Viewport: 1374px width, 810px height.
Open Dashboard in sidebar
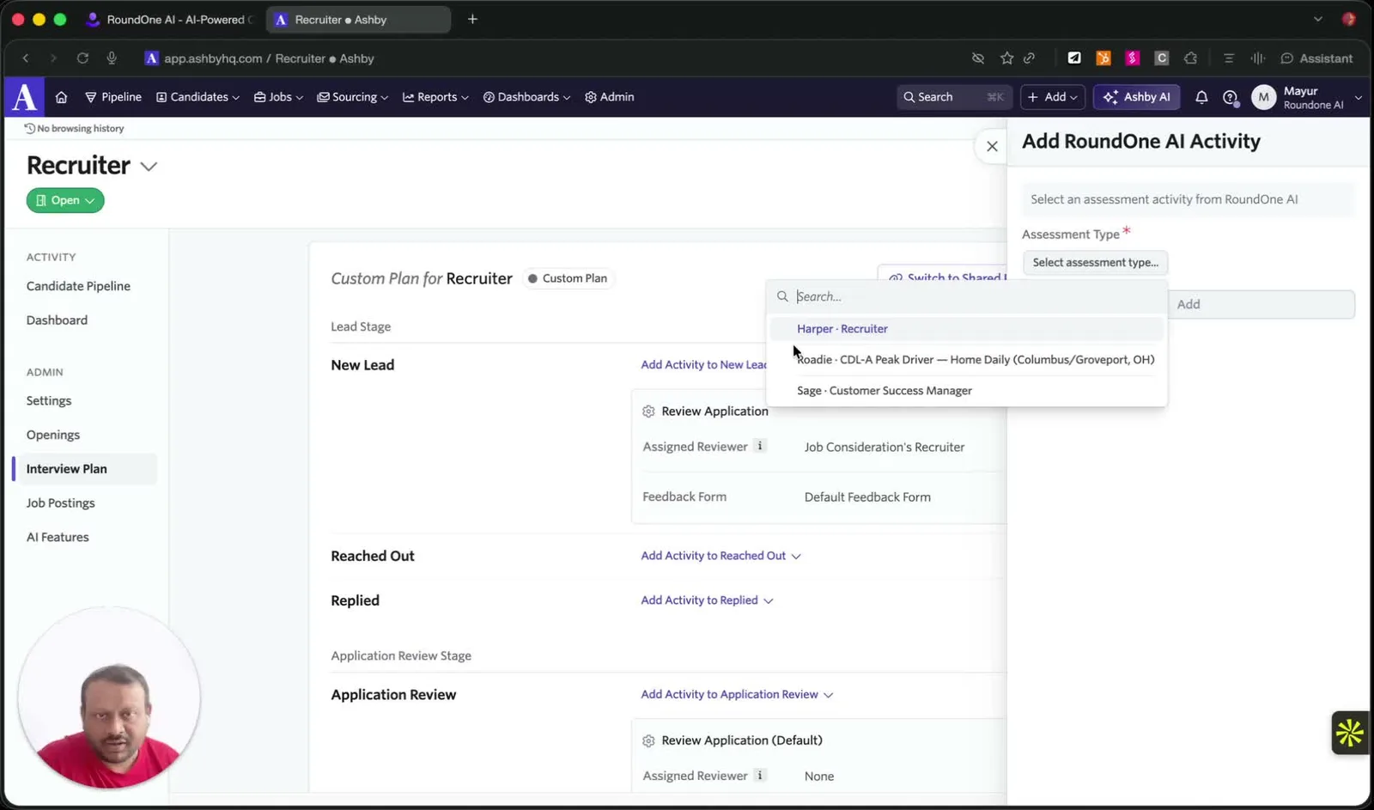[x=57, y=320]
